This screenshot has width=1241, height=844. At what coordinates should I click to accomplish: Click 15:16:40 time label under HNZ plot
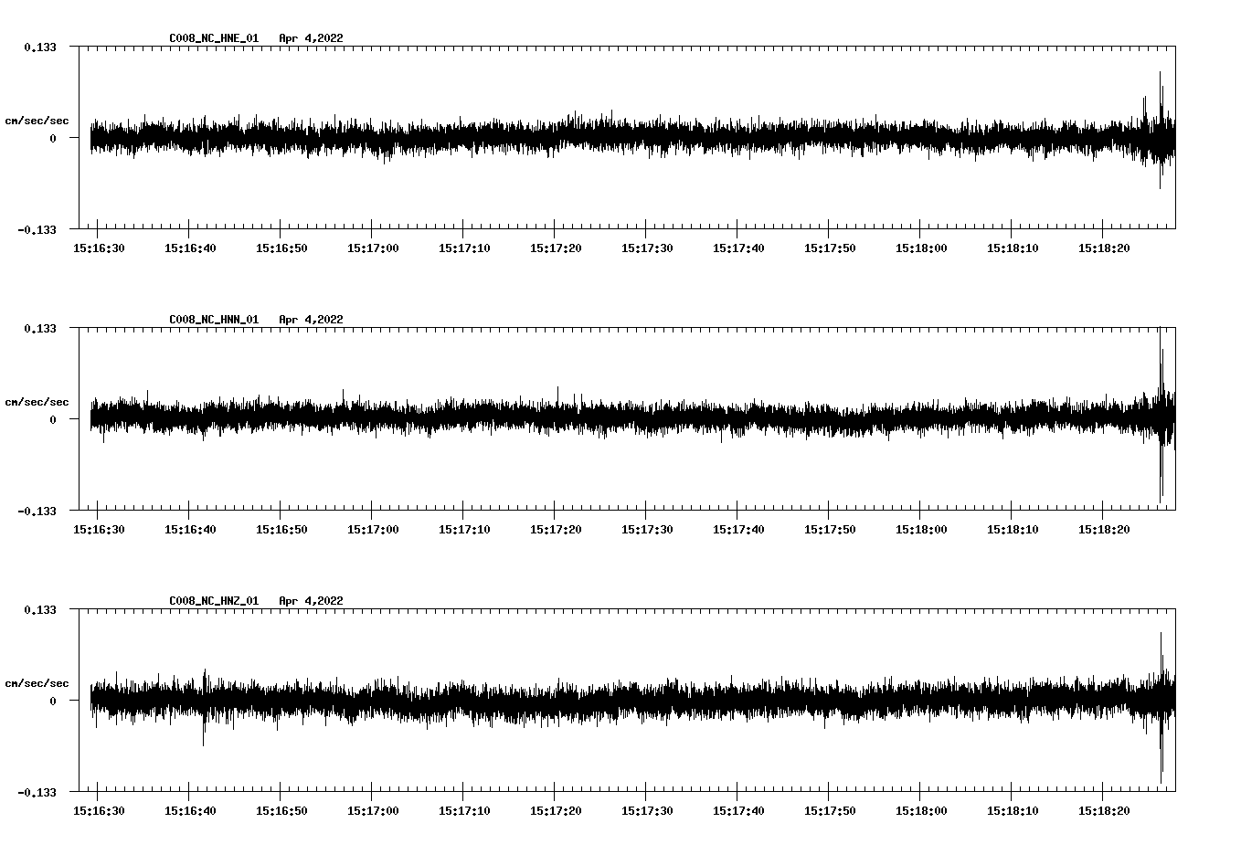pyautogui.click(x=190, y=811)
